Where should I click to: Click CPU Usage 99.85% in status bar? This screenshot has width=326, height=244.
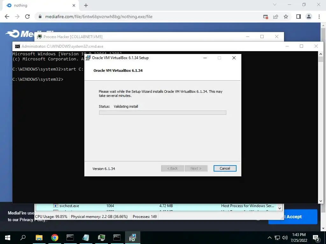point(51,217)
